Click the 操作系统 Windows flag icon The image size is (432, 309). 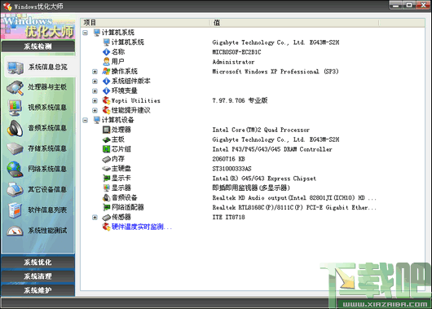point(106,72)
